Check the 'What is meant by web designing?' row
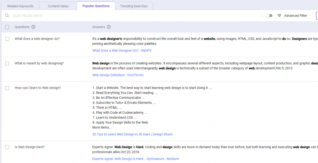Screen dimensions: 318x163 (x=7, y=63)
